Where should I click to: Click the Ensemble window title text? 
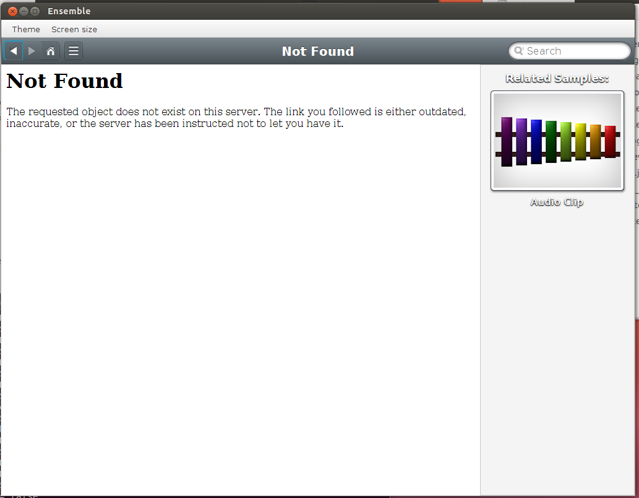[69, 11]
